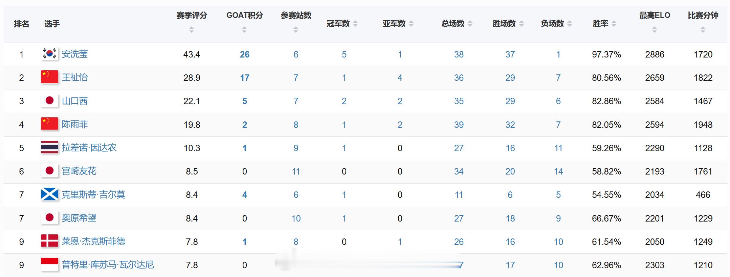The width and height of the screenshot is (730, 277).
Task: Open player profile 安洗莹
Action: coord(75,54)
